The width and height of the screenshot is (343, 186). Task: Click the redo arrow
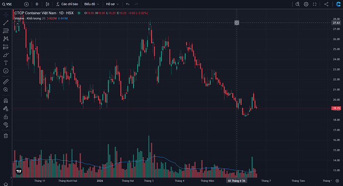(x=136, y=4)
